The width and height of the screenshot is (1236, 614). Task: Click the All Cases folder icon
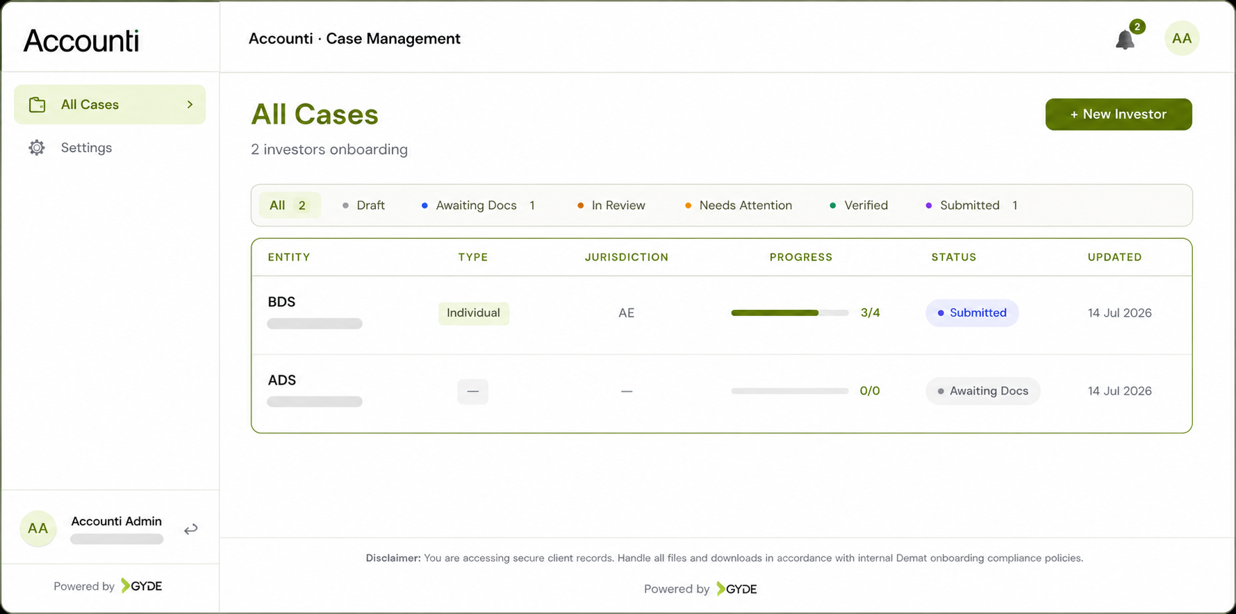(x=37, y=105)
